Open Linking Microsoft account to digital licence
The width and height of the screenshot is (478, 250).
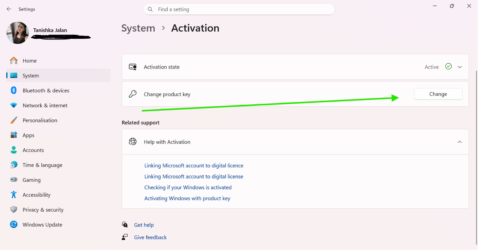194,165
